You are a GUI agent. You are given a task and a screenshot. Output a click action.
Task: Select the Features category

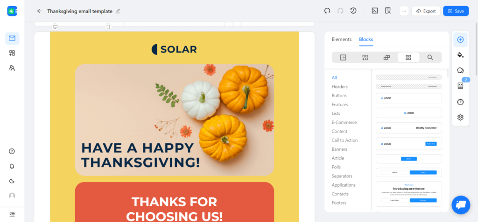(x=340, y=104)
